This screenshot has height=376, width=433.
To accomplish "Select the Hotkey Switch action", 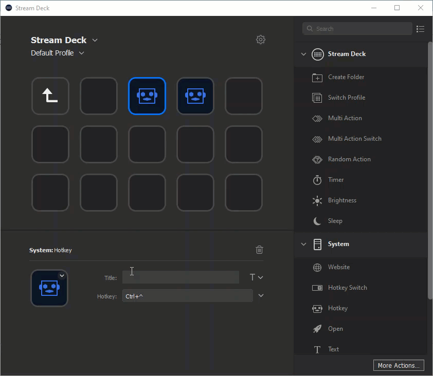I will tap(348, 288).
